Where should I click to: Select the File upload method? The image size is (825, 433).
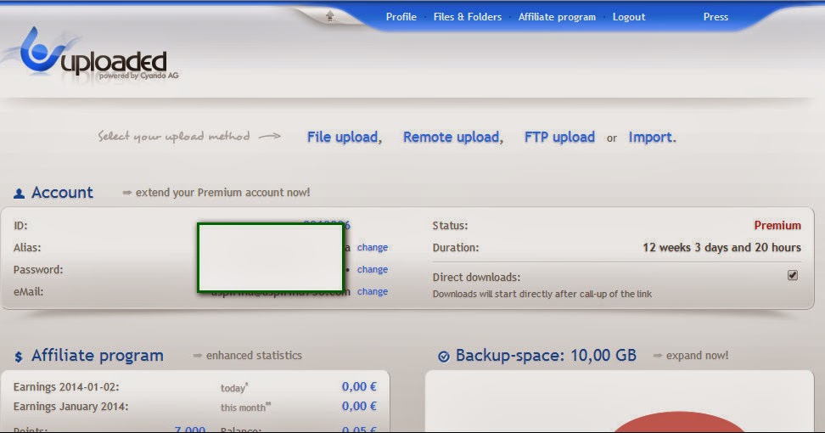(343, 138)
